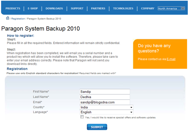Screen dimensions: 189x132
Task: Open the COMPANY menu
Action: [x=148, y=8]
